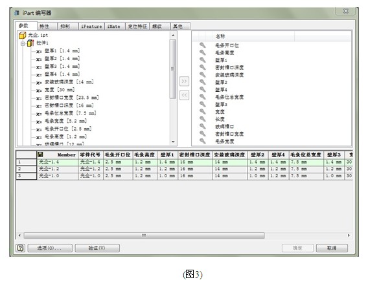Click the key icon beside 毛条开口位
The width and height of the screenshot is (368, 282).
click(x=202, y=45)
